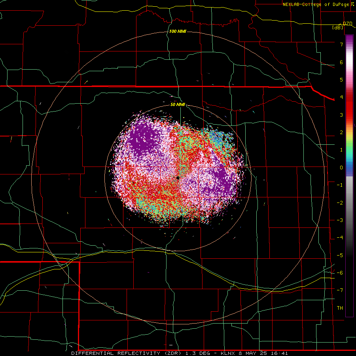Click the scale value 1

pyautogui.click(x=341, y=150)
